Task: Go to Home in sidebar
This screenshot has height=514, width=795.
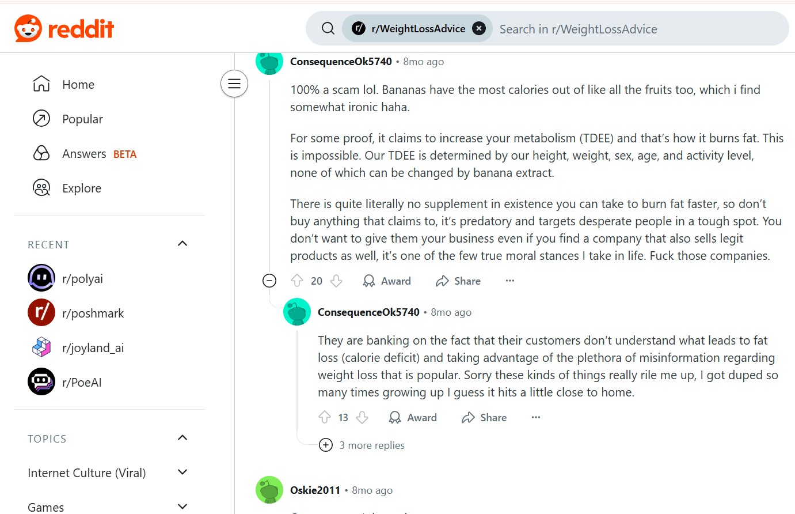Action: point(78,85)
